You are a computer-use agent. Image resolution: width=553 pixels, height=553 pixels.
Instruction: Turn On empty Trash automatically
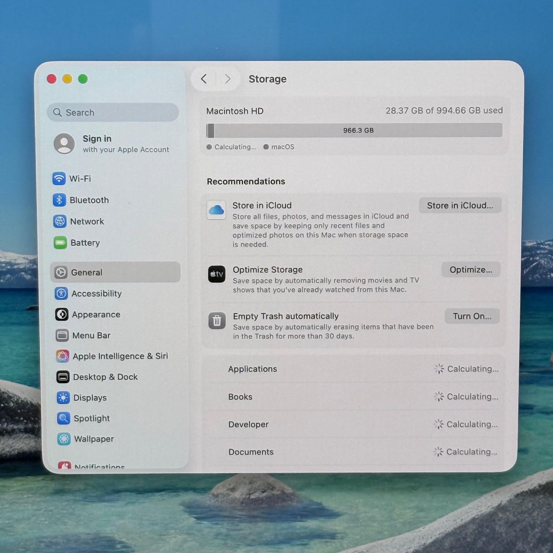coord(472,316)
